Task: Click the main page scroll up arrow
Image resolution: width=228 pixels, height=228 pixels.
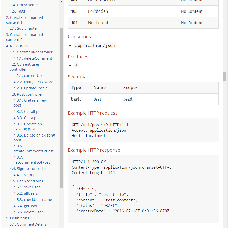Action: (225, 2)
